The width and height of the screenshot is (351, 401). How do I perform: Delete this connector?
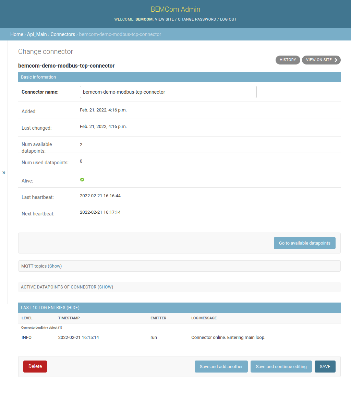tap(35, 366)
